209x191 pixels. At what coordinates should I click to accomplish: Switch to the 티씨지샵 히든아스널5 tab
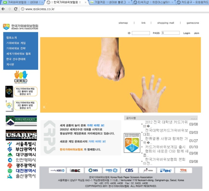click(x=153, y=2)
